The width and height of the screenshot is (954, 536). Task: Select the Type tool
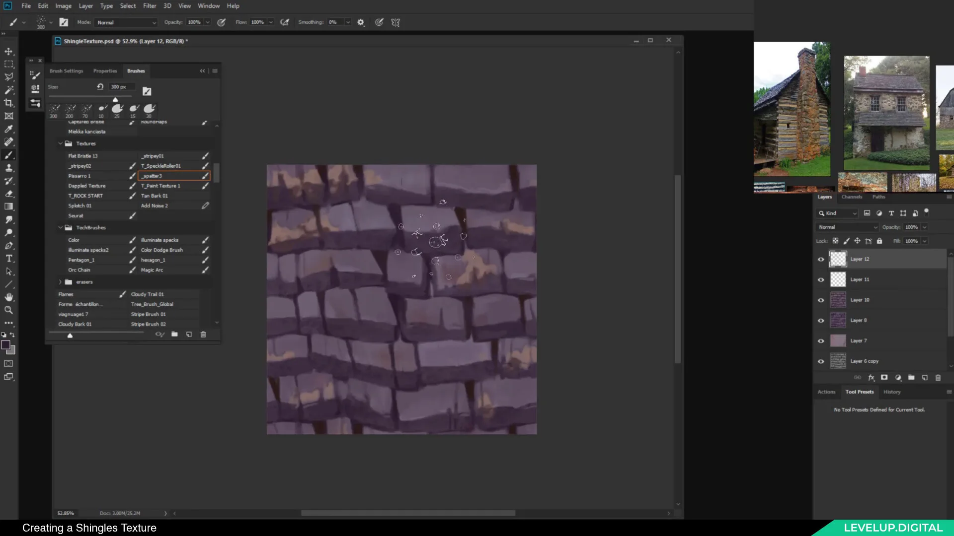tap(9, 258)
